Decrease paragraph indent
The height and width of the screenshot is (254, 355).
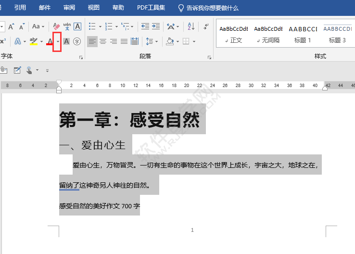(145, 26)
